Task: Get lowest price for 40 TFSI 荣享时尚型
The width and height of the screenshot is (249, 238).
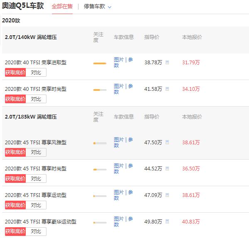Action: 15,99
